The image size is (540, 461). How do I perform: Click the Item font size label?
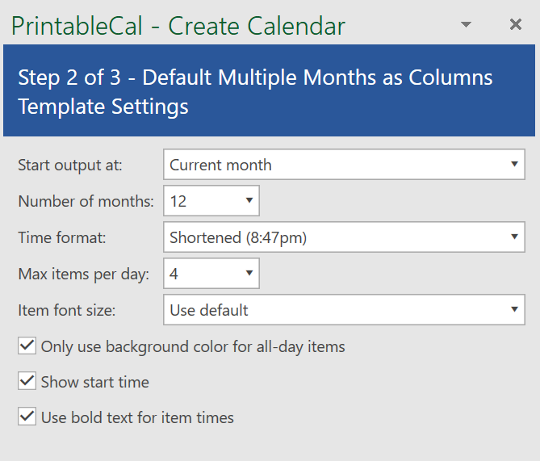[67, 311]
